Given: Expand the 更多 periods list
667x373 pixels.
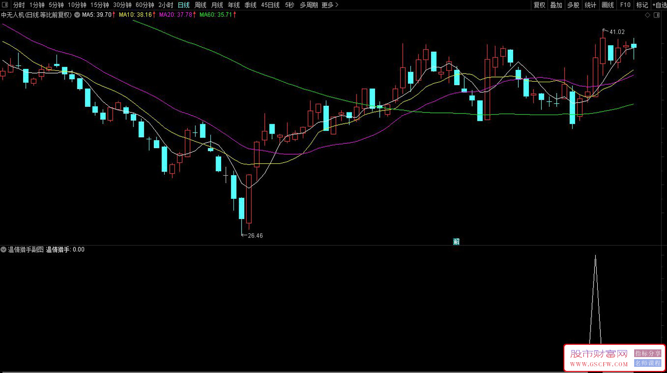Looking at the screenshot, I should pos(330,5).
